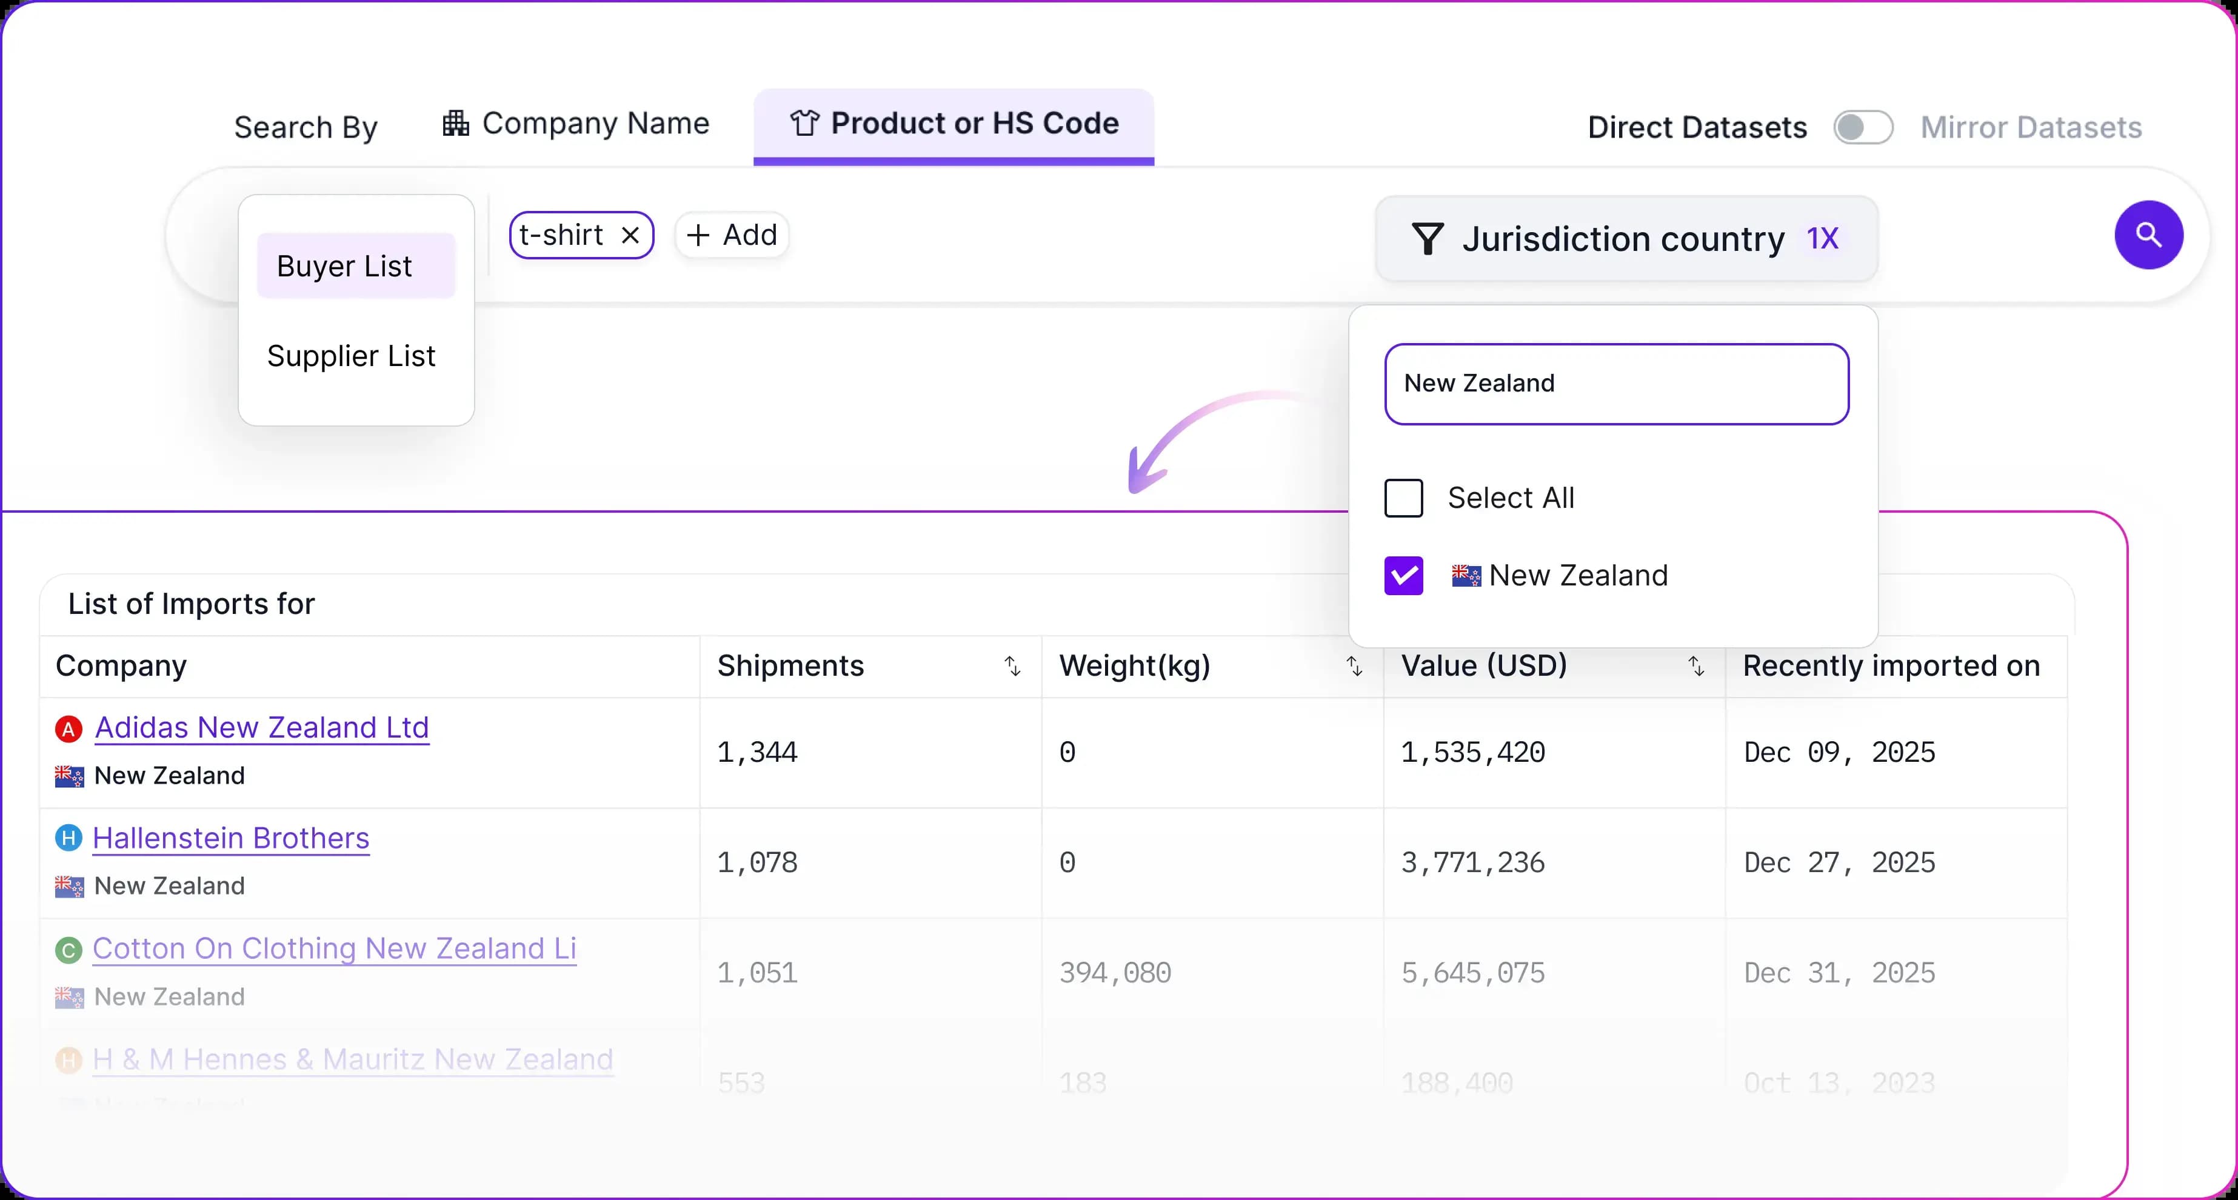The image size is (2238, 1200).
Task: Choose Supplier List option
Action: click(351, 356)
